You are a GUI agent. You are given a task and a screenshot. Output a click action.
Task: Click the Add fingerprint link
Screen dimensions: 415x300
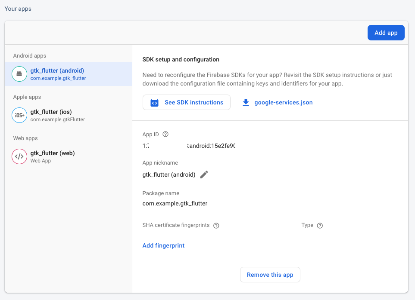pyautogui.click(x=163, y=245)
